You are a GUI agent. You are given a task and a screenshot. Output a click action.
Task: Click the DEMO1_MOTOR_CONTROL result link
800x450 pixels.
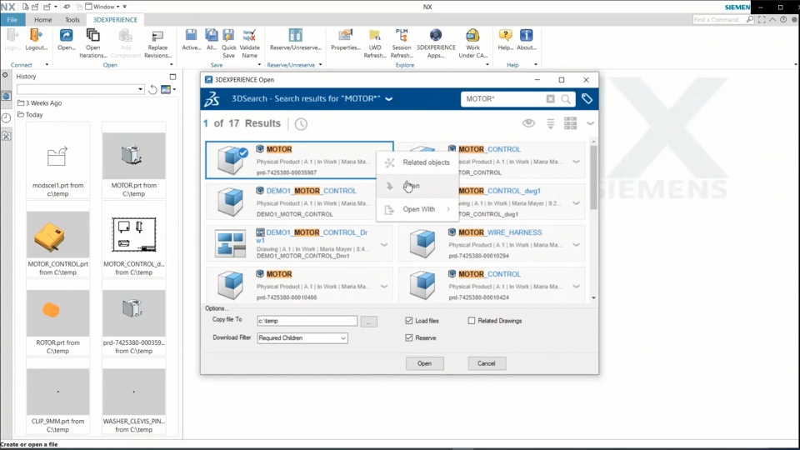[311, 191]
